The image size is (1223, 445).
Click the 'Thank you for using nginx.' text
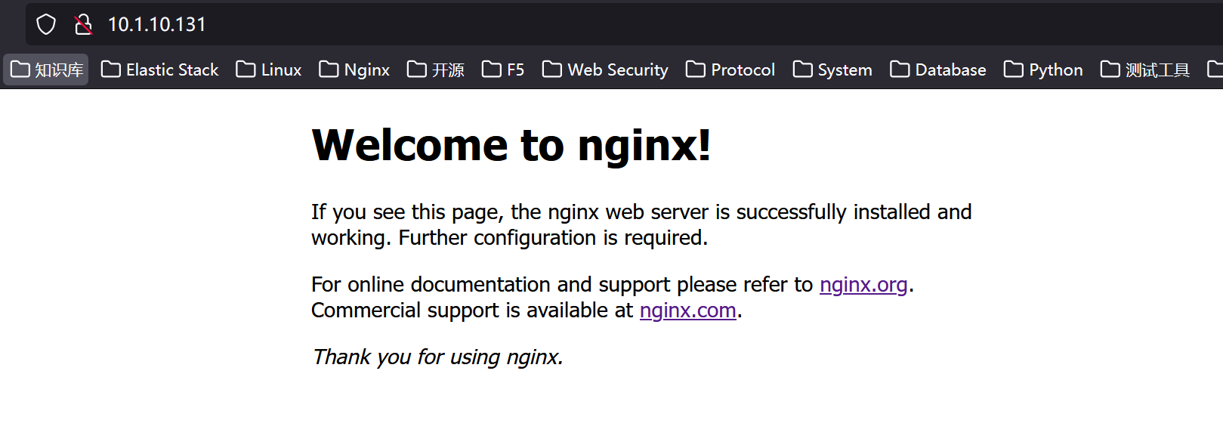click(437, 357)
